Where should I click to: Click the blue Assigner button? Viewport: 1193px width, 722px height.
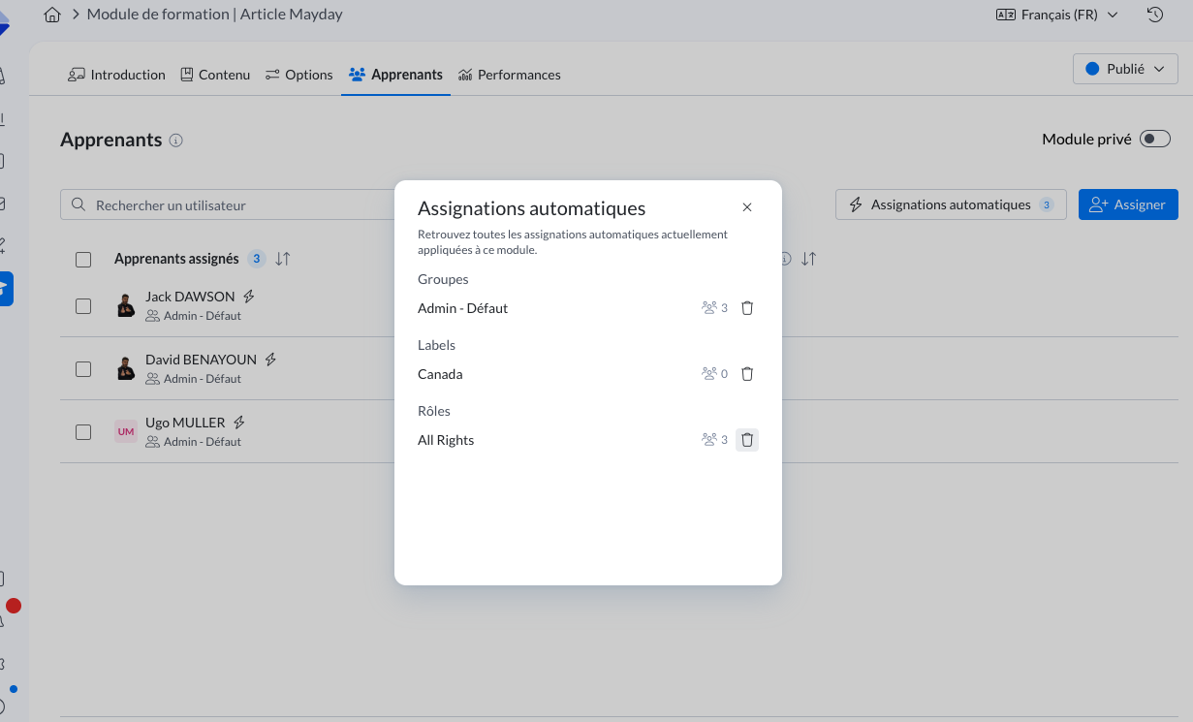pos(1128,204)
